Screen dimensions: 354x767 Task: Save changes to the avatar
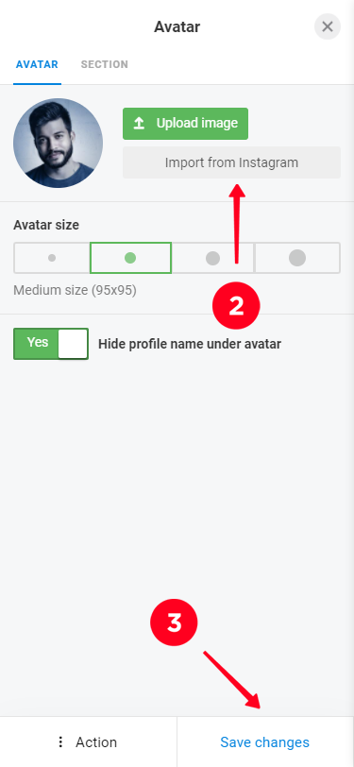click(x=264, y=742)
